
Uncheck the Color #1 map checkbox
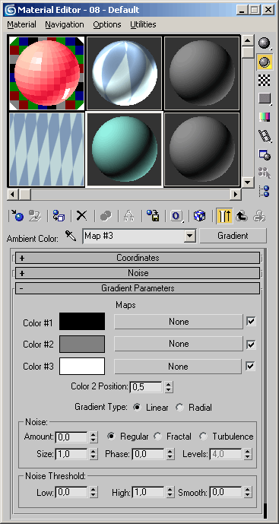coord(251,322)
